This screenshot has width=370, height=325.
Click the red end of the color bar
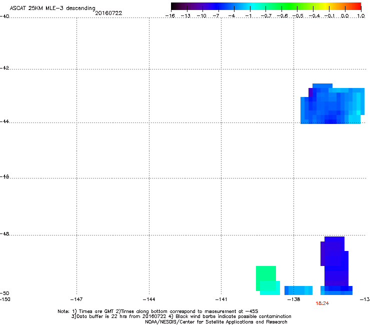pos(357,6)
